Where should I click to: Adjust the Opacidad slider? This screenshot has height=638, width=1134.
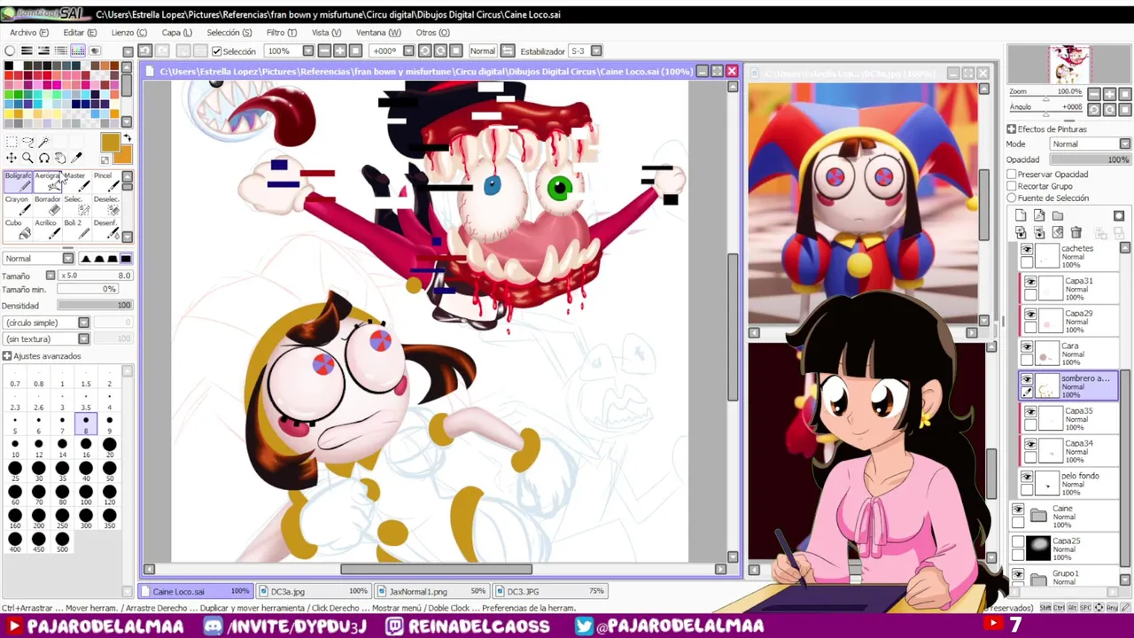pos(1091,159)
